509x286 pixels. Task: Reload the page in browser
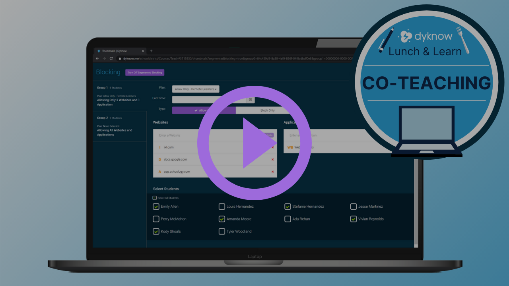pyautogui.click(x=111, y=58)
